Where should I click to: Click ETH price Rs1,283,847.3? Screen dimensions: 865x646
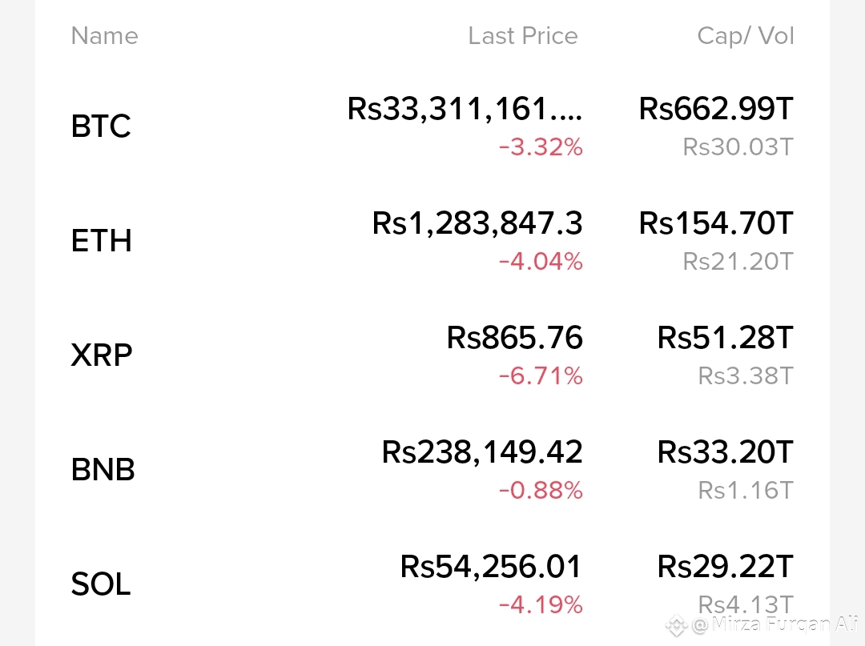tap(477, 223)
